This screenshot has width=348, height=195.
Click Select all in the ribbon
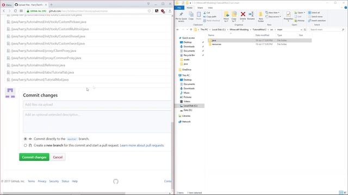[x=314, y=12]
